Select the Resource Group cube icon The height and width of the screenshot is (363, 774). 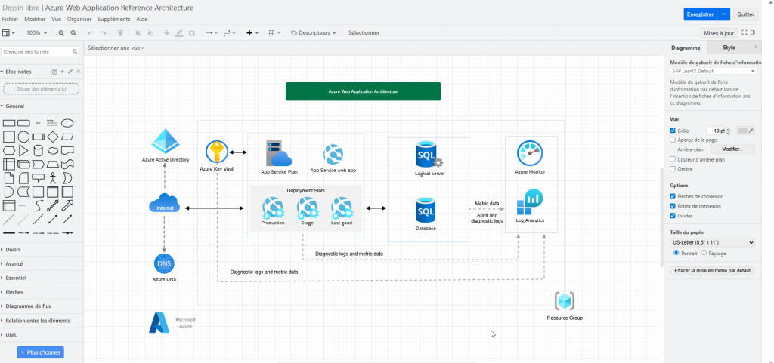565,301
